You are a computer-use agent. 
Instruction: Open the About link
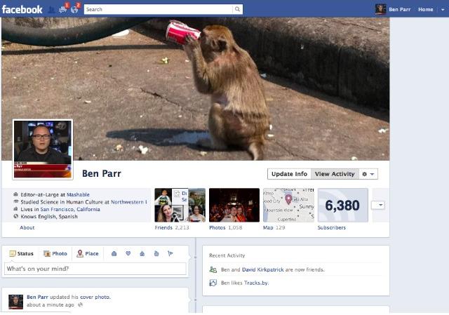pyautogui.click(x=27, y=228)
